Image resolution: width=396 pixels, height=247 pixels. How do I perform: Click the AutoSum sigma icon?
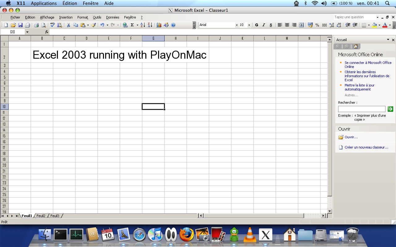click(x=132, y=25)
